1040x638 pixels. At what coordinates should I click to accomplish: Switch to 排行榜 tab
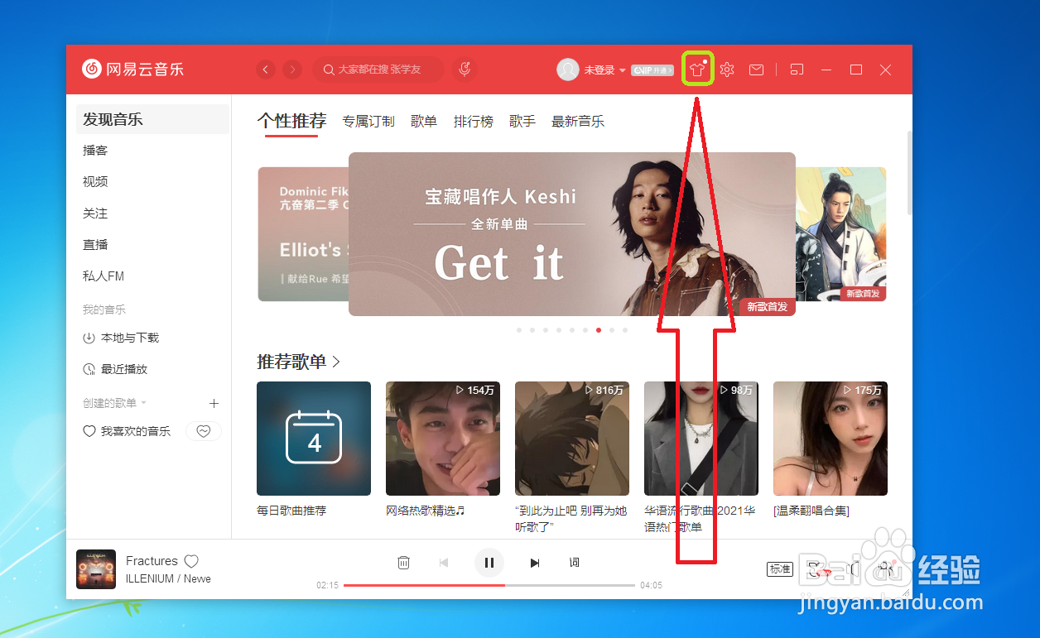click(474, 122)
